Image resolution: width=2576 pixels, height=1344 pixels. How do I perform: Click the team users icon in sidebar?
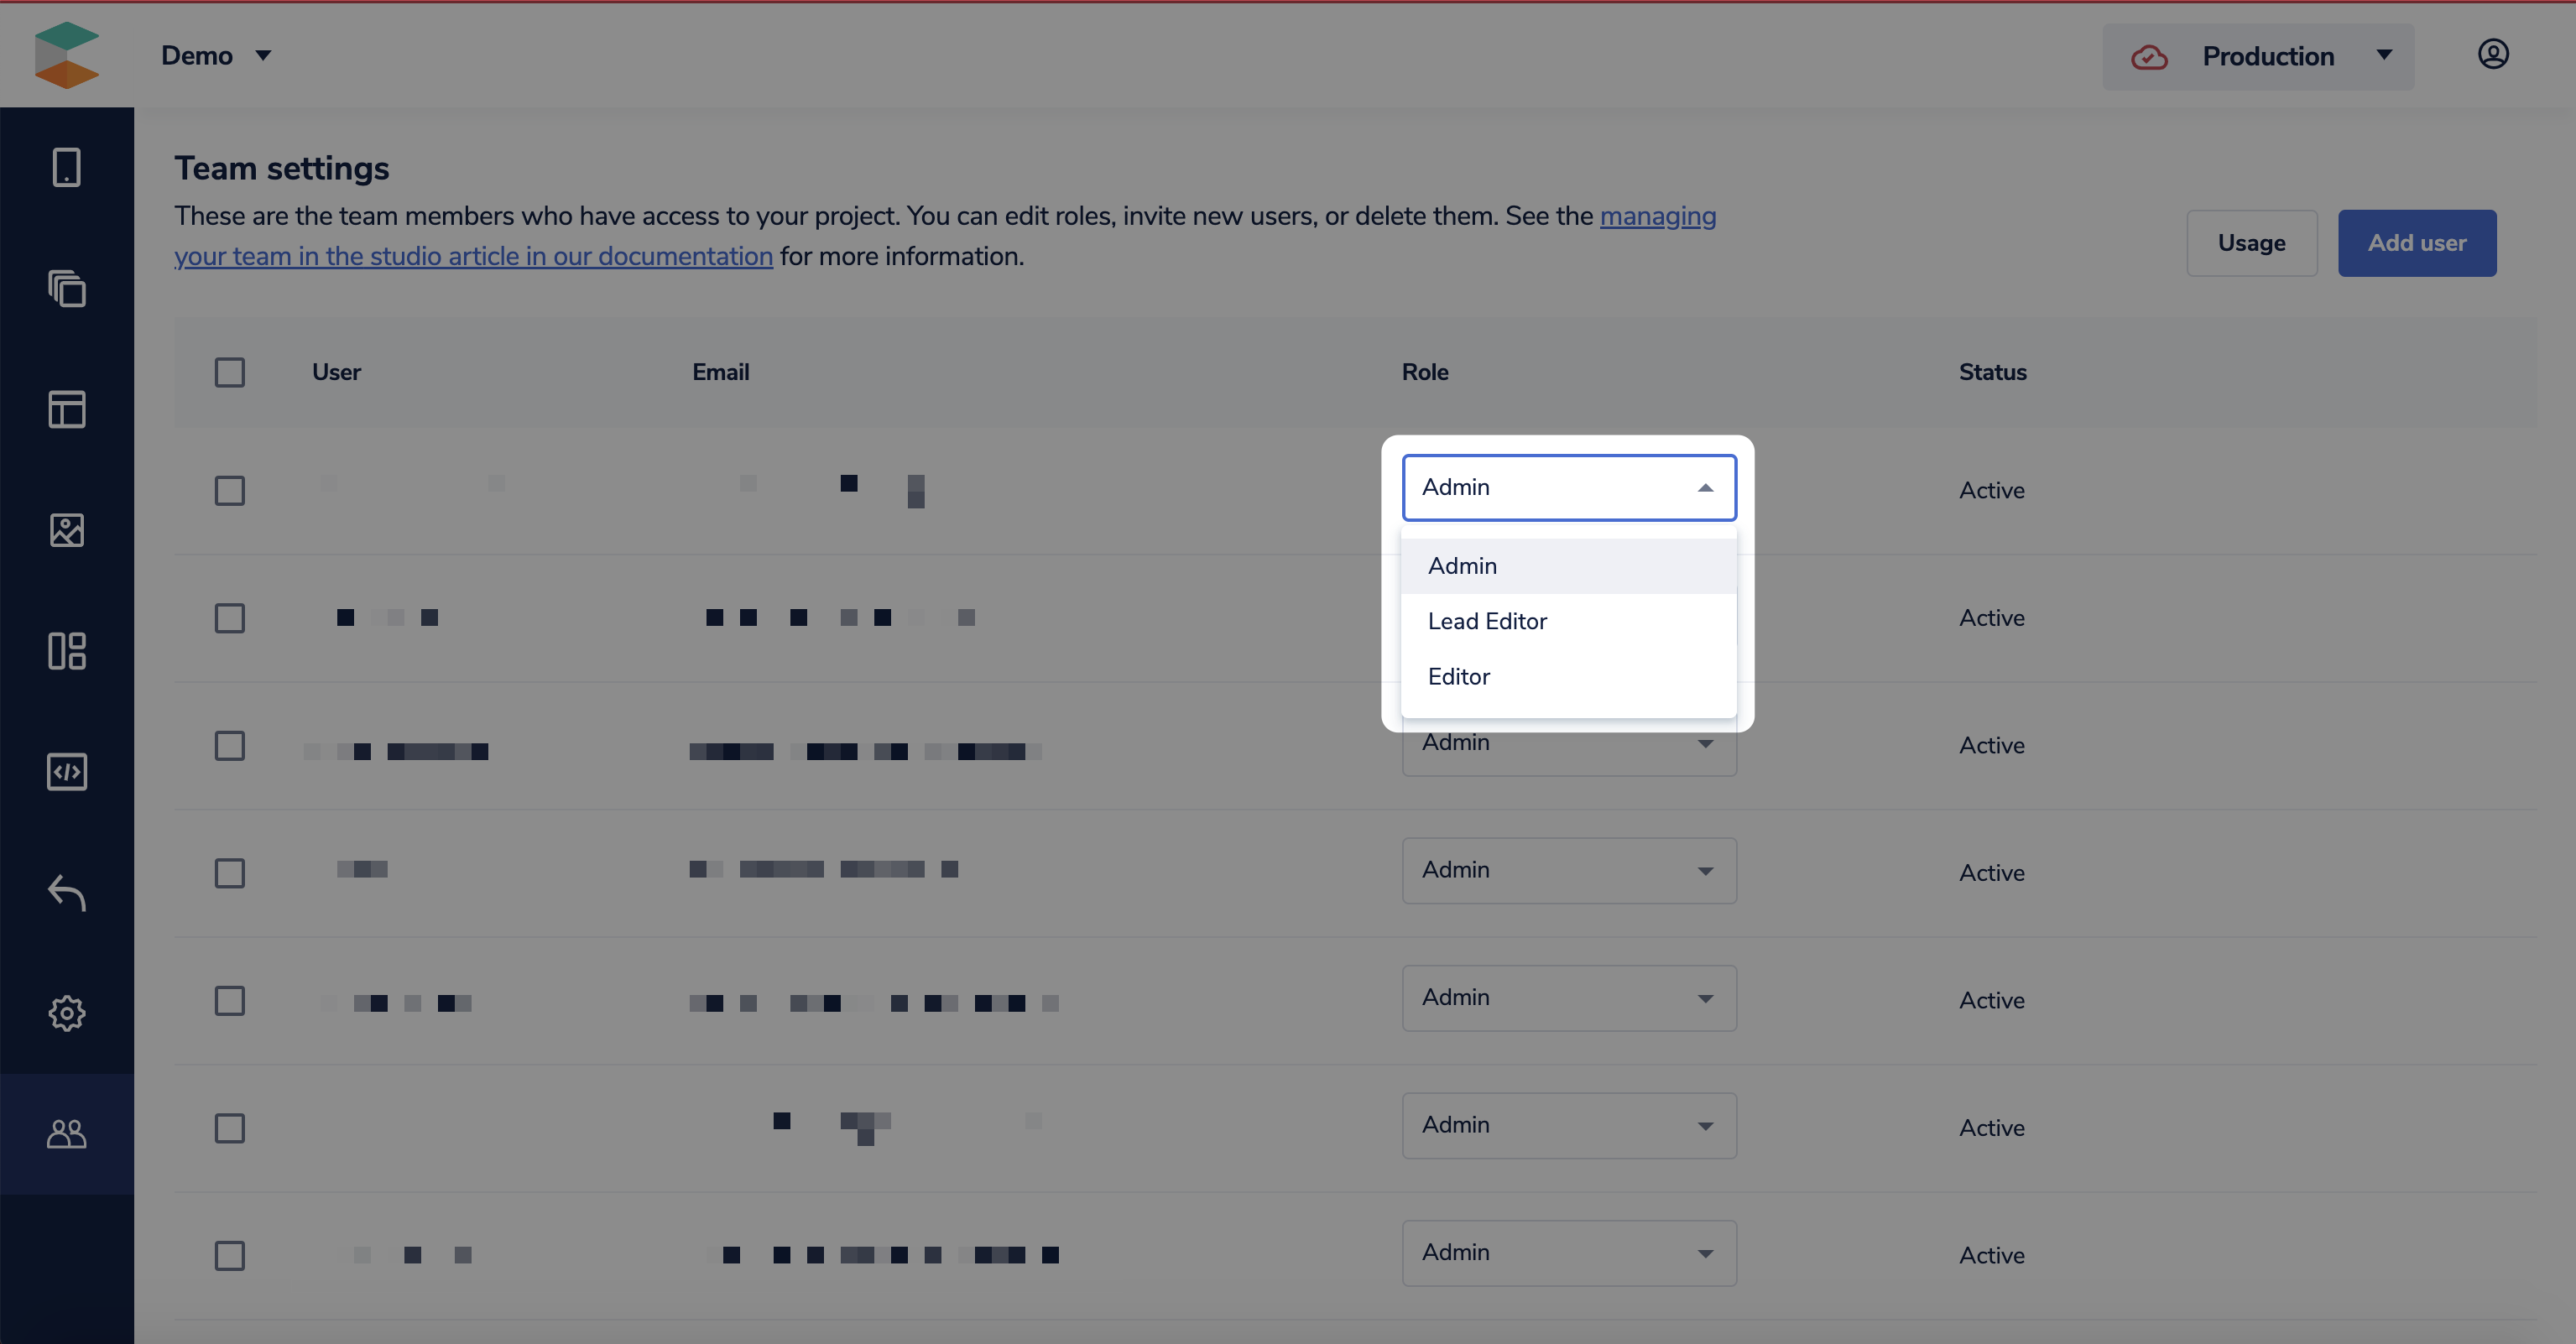(66, 1133)
